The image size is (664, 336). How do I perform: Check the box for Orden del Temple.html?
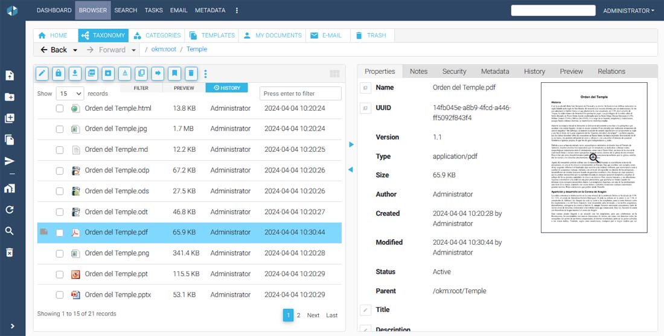[x=60, y=109]
